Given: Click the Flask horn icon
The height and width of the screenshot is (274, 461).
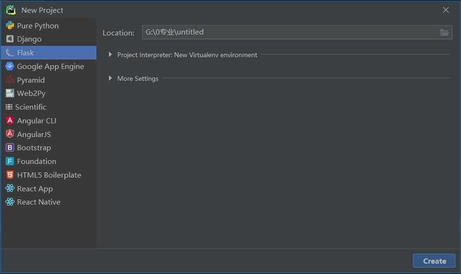Looking at the screenshot, I should (10, 52).
